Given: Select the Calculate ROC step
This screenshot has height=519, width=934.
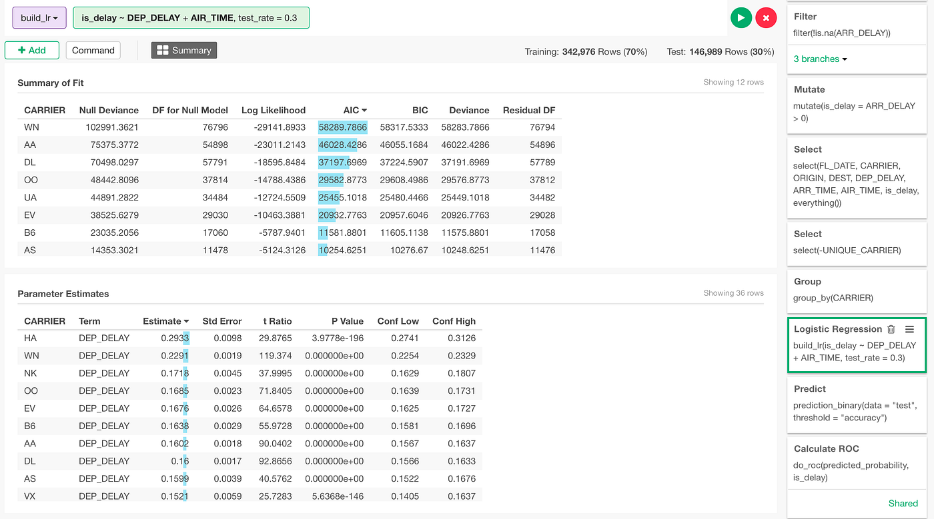Looking at the screenshot, I should point(857,463).
